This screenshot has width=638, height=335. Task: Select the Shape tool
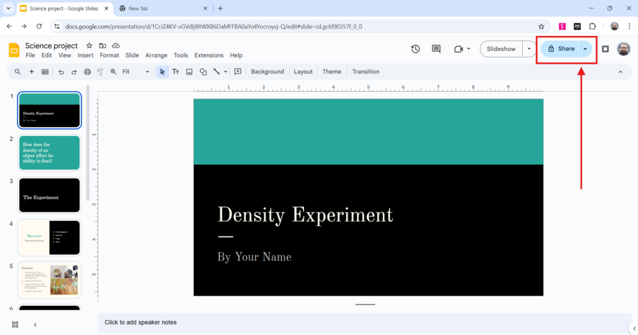coord(203,72)
